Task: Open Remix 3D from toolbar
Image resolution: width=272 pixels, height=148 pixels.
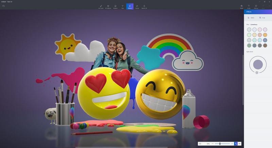Action: pyautogui.click(x=144, y=6)
